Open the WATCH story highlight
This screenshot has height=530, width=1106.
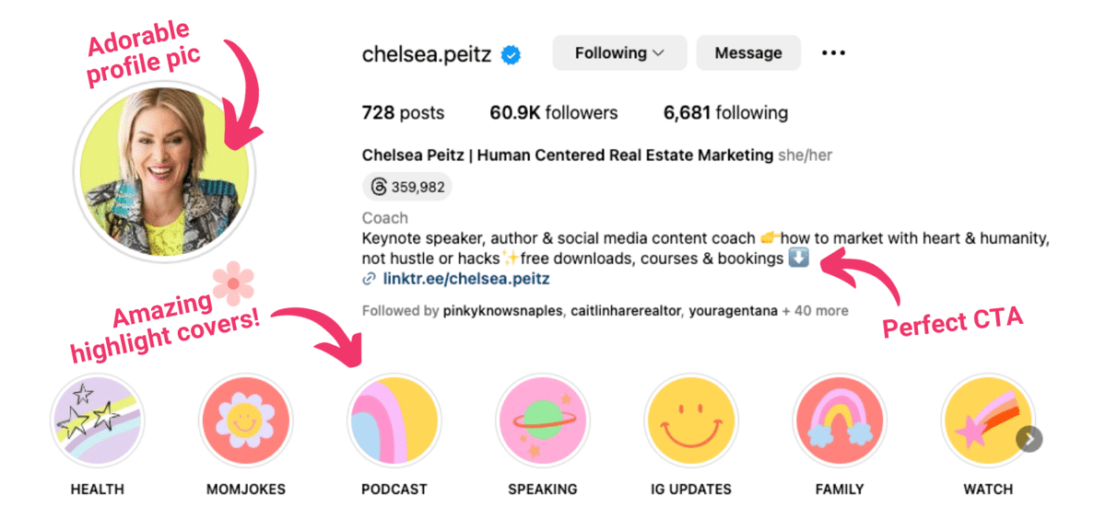coord(988,420)
